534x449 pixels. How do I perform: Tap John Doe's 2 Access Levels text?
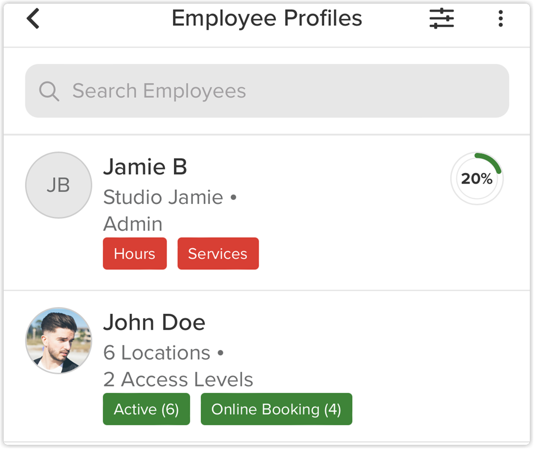[x=178, y=380]
